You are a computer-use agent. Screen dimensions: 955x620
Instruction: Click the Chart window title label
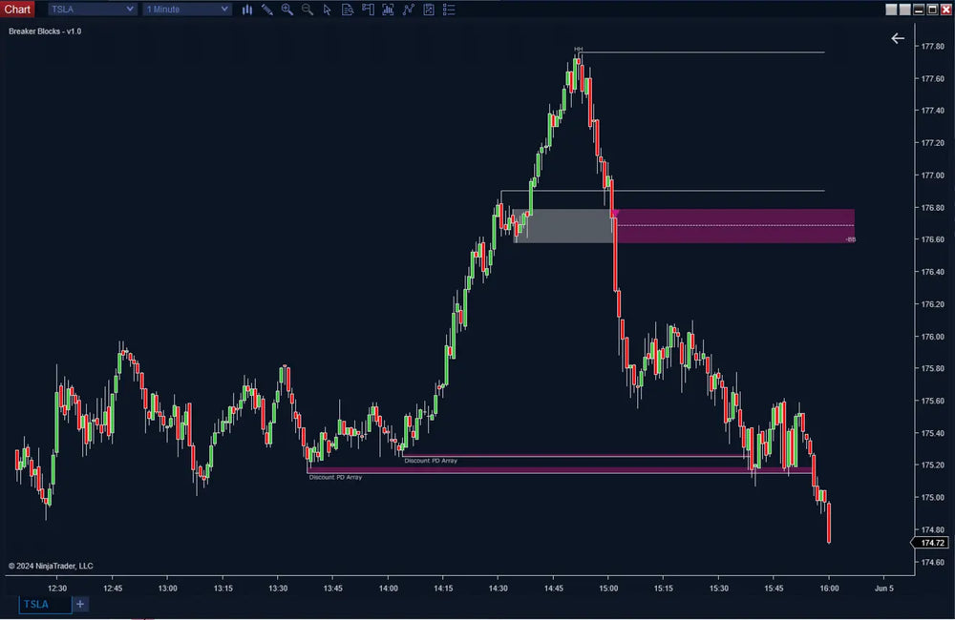coord(17,10)
